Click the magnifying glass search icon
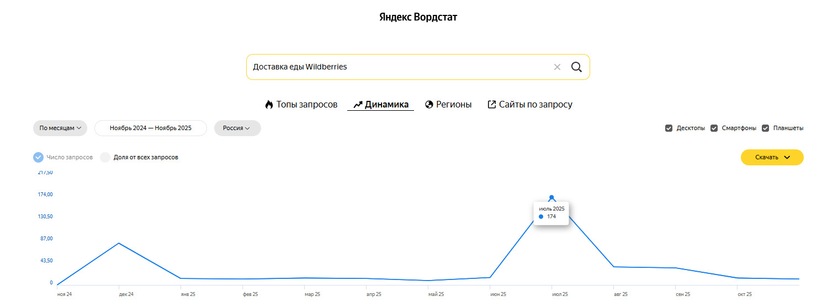 576,67
